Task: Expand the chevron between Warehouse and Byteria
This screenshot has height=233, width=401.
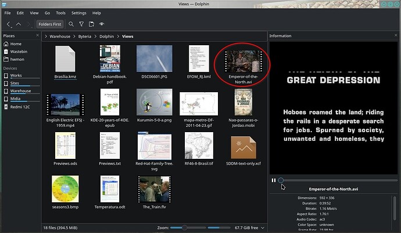Action: (x=74, y=37)
